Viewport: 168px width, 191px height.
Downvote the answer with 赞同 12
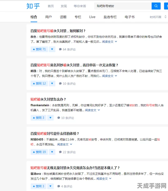(x=52, y=83)
